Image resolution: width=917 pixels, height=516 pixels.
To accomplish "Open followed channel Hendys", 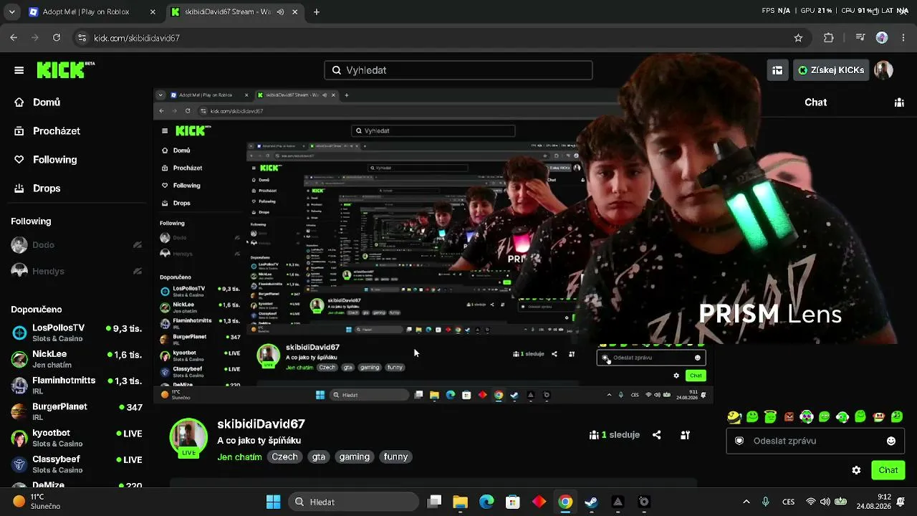I will pyautogui.click(x=77, y=272).
